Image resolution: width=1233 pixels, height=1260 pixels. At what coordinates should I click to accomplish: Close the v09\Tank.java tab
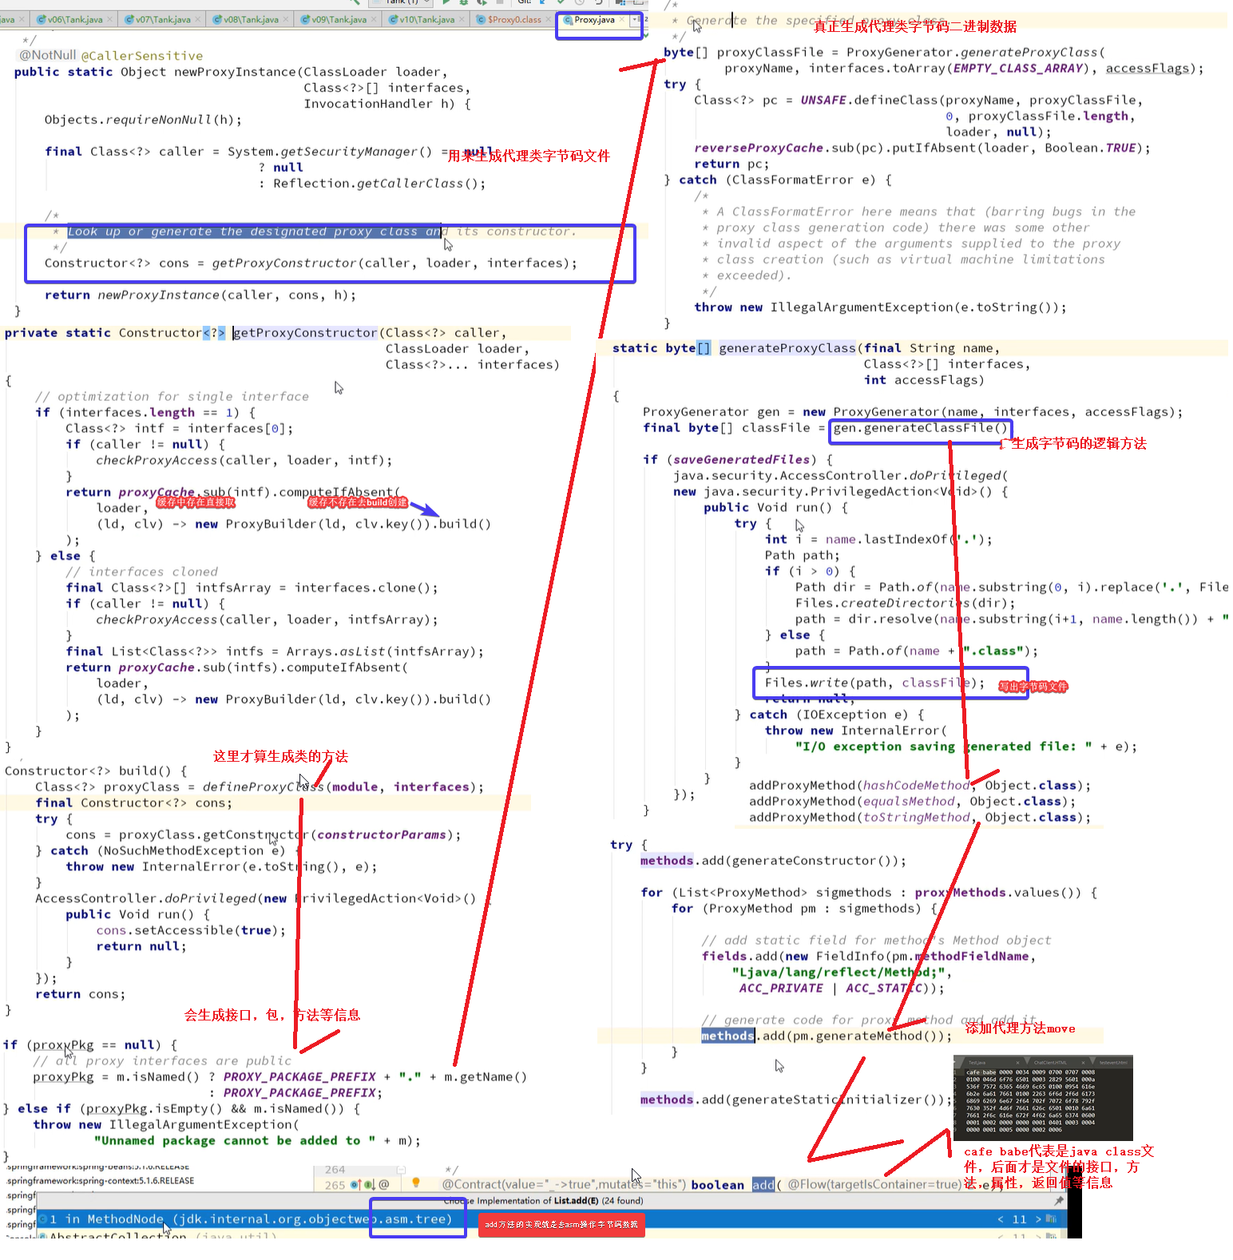[x=375, y=19]
